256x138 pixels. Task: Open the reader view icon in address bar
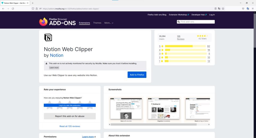pos(215,9)
